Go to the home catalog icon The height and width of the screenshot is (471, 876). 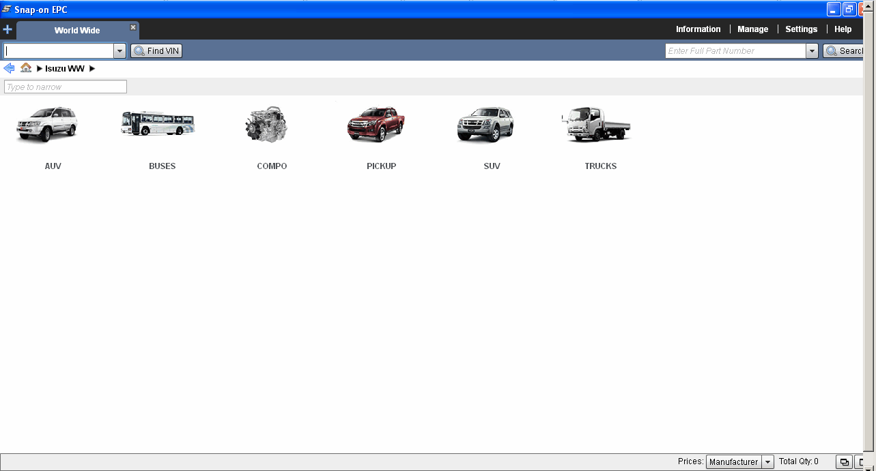(26, 68)
